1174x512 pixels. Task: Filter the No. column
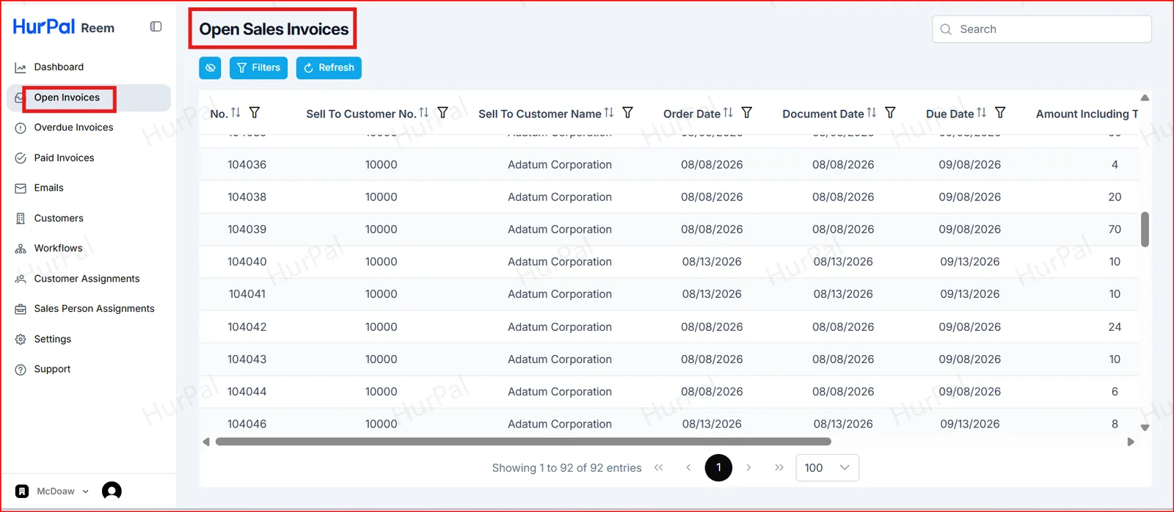[255, 113]
